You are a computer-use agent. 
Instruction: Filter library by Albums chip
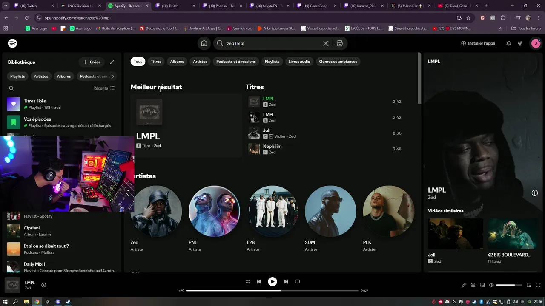pyautogui.click(x=64, y=76)
